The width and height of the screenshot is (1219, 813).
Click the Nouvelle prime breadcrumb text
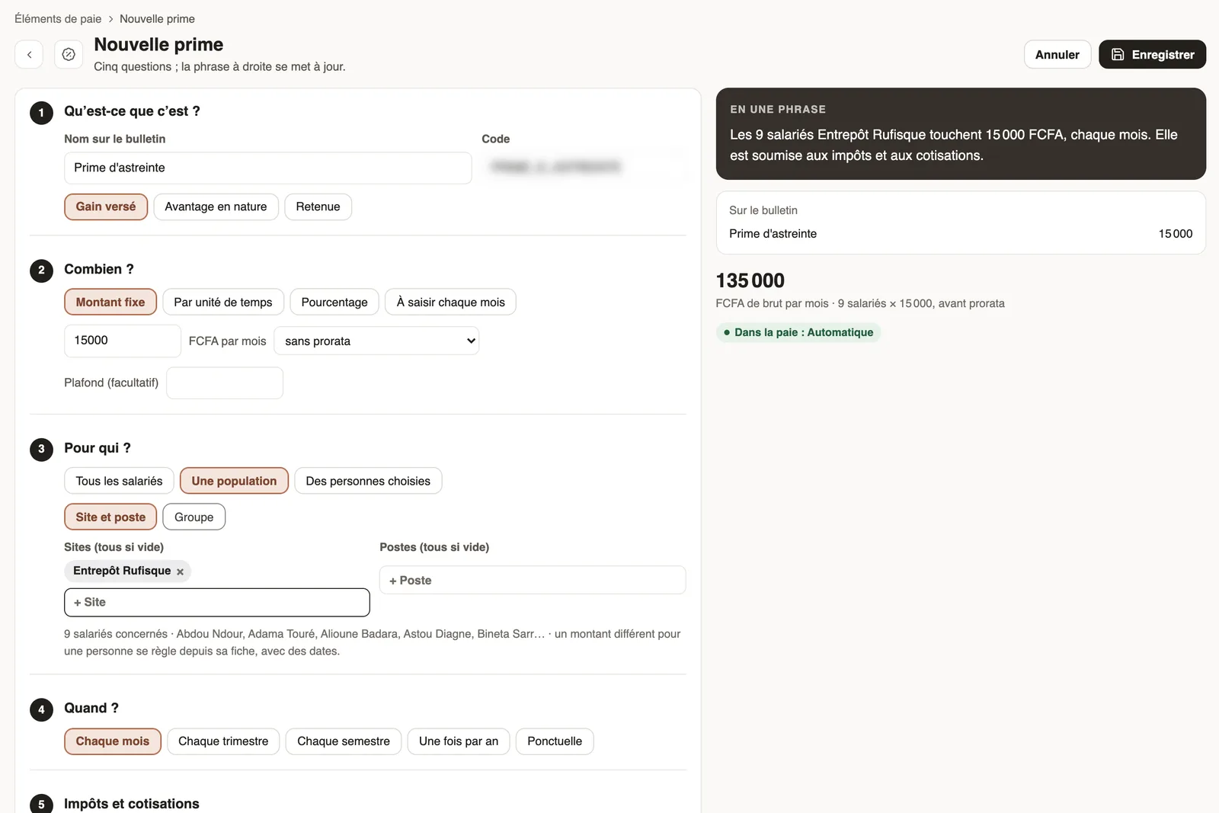(x=157, y=18)
